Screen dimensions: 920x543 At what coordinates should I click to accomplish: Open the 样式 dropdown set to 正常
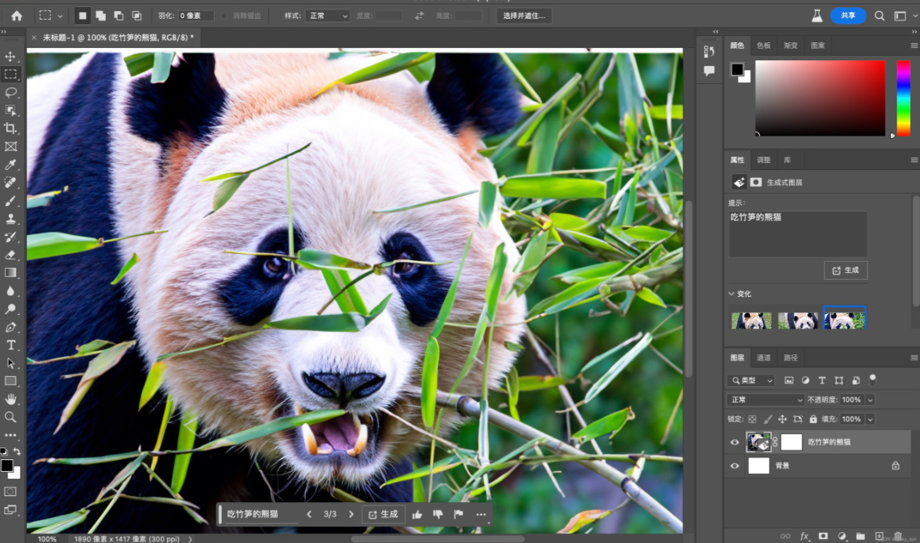(x=328, y=16)
